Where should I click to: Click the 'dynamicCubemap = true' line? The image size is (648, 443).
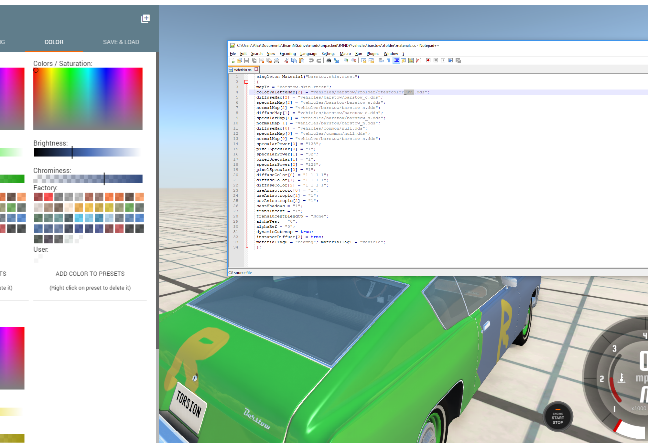[x=285, y=232]
